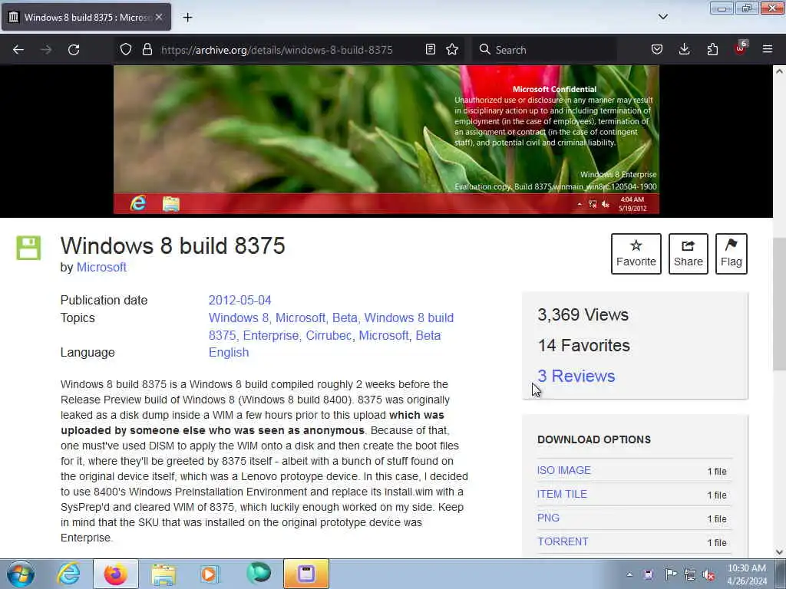Click the Windows 8 build 8375 title

(x=173, y=245)
